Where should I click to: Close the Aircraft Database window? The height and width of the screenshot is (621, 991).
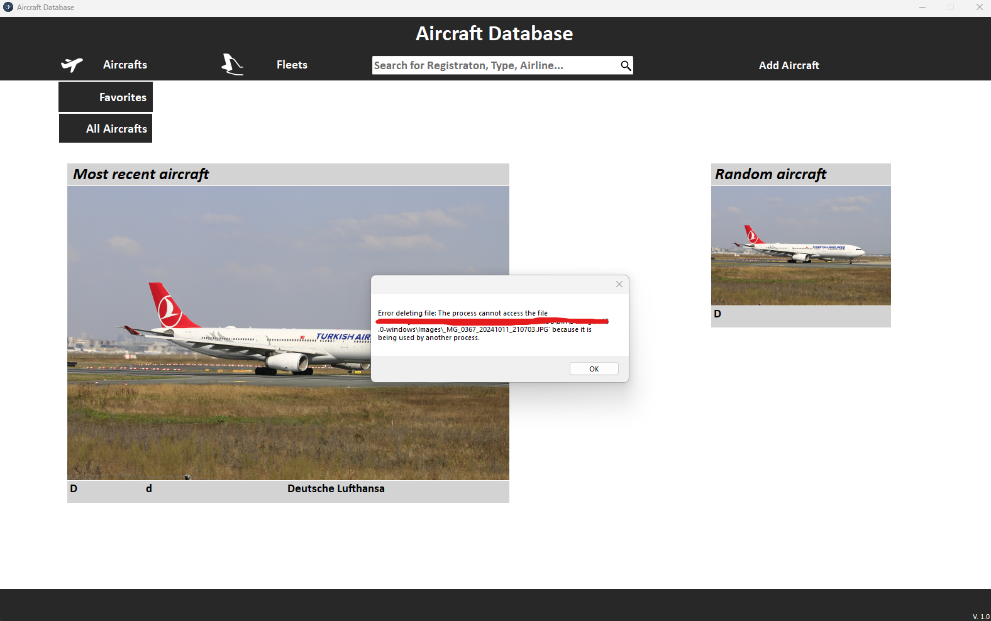(x=979, y=7)
